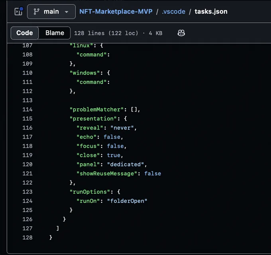
Task: Select line number 128
Action: pyautogui.click(x=27, y=237)
